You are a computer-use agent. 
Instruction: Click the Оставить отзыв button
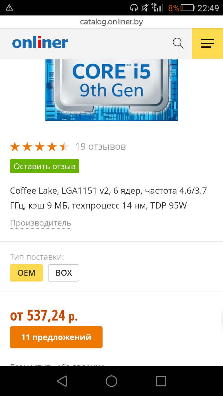[45, 166]
